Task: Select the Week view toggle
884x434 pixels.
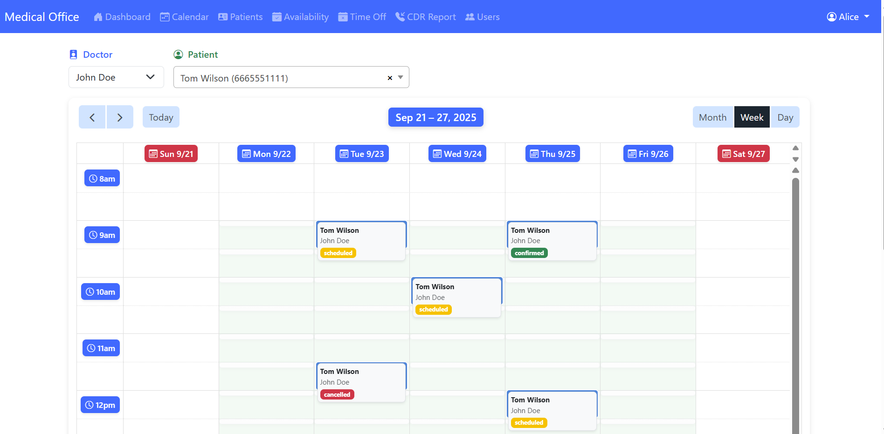Action: click(x=752, y=117)
